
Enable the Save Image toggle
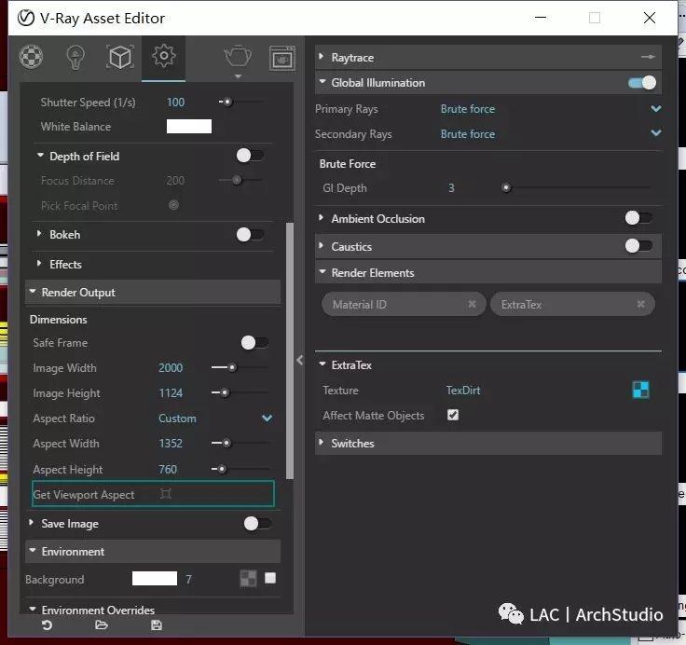pos(257,523)
